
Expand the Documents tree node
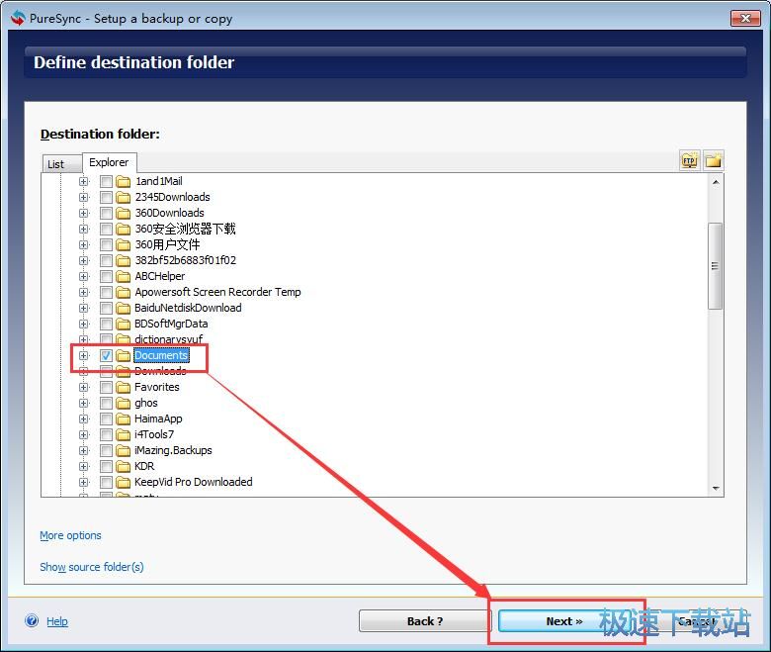click(84, 355)
